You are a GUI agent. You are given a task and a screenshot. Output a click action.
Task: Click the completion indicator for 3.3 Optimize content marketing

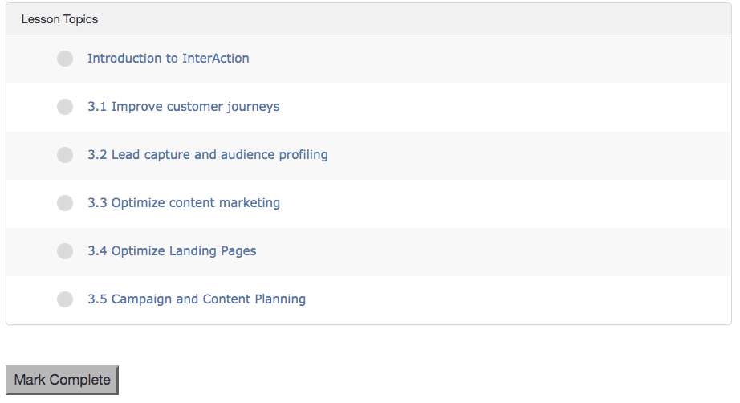(65, 203)
